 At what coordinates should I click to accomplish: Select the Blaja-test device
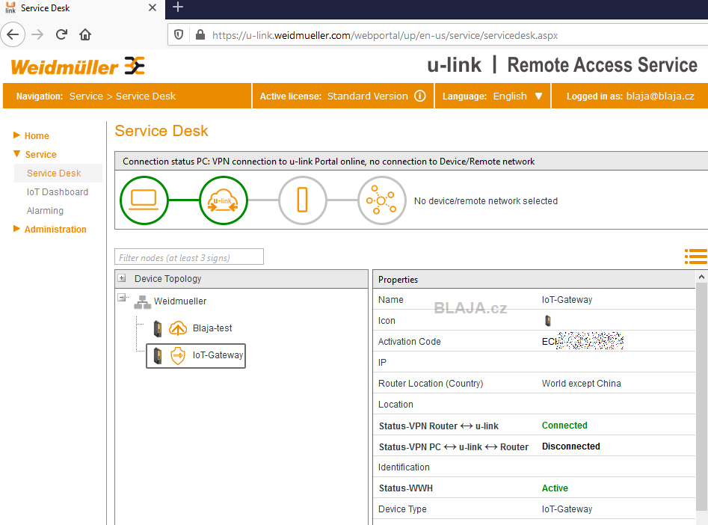click(212, 328)
